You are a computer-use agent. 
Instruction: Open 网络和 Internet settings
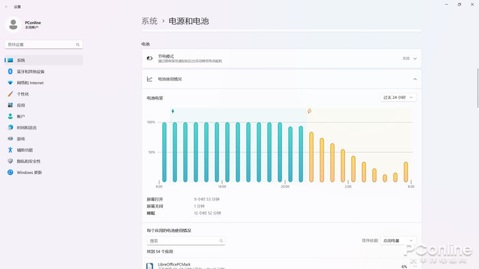[x=44, y=83]
